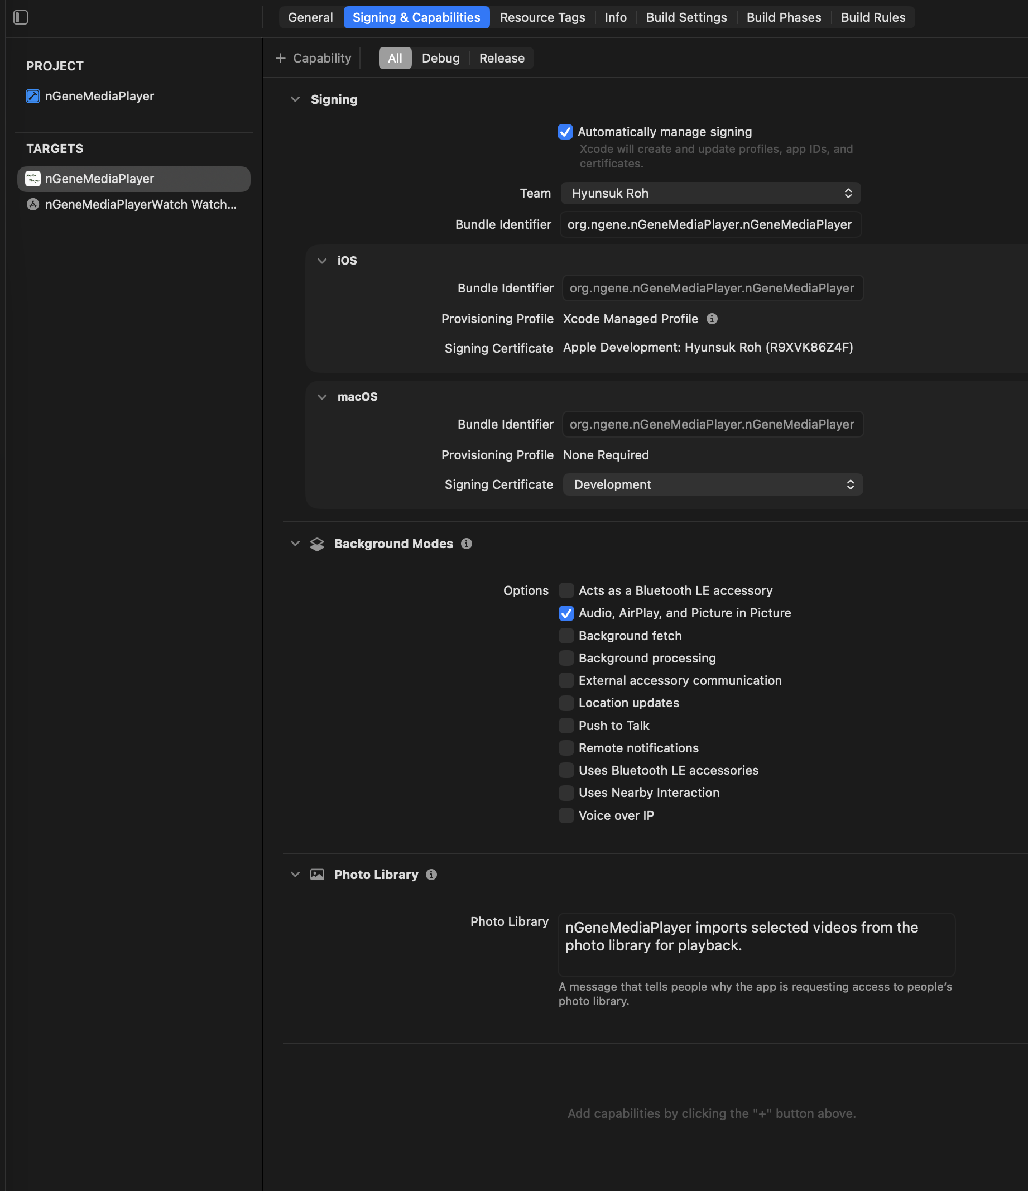Select the All configuration filter
The width and height of the screenshot is (1028, 1191).
pos(395,58)
